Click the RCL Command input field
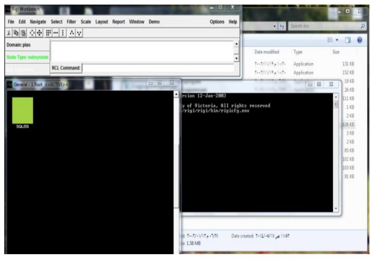 tap(158, 68)
